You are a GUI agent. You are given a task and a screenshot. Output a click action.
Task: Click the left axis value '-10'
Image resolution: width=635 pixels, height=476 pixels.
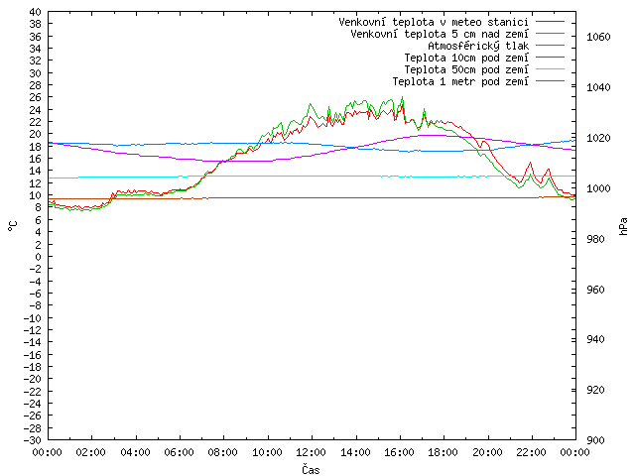pos(33,317)
